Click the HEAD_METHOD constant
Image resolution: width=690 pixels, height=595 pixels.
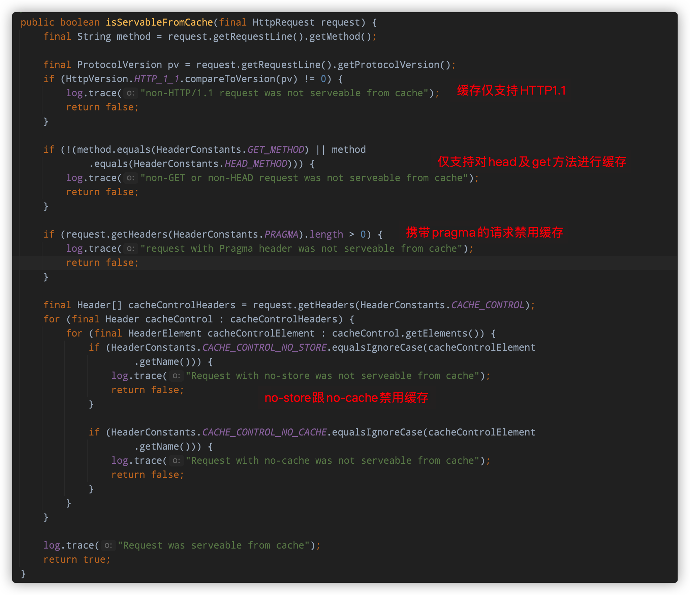[256, 164]
